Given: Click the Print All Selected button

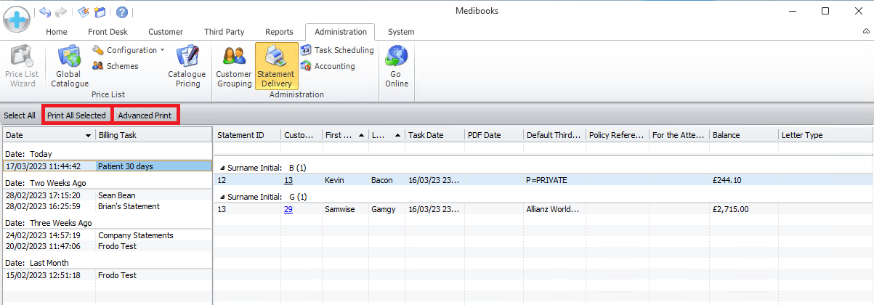Looking at the screenshot, I should 76,115.
